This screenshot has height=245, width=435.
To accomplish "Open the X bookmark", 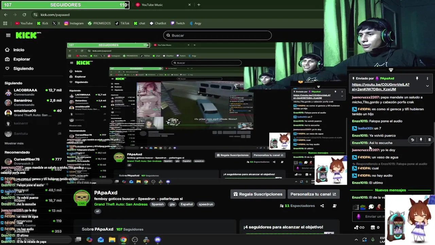I will (x=56, y=23).
